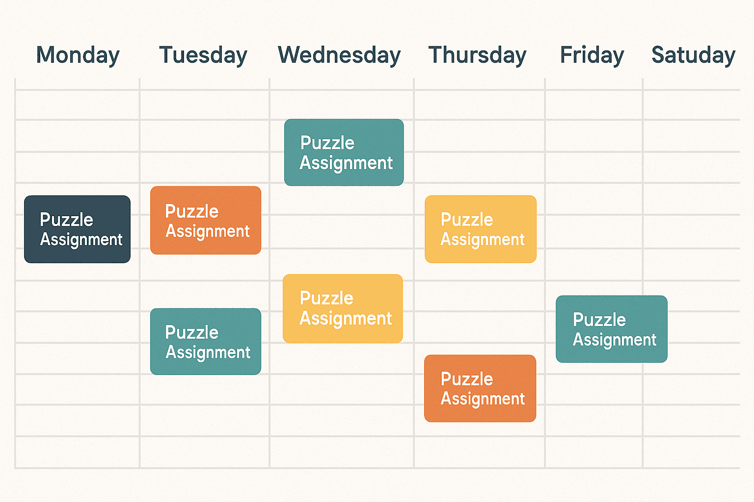Click empty top cell under Thursday header
This screenshot has height=502, width=754.
480,104
